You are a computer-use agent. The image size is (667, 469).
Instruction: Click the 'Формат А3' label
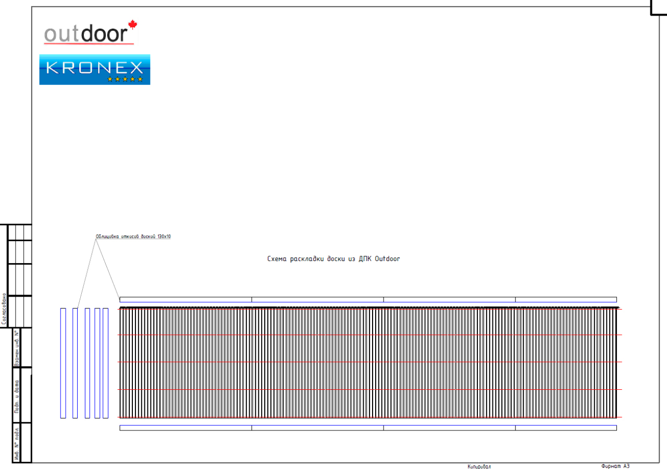point(615,466)
